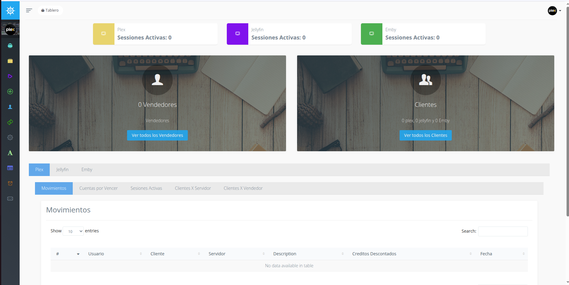
Task: Sort table by Creditos Descontados column
Action: (411, 254)
